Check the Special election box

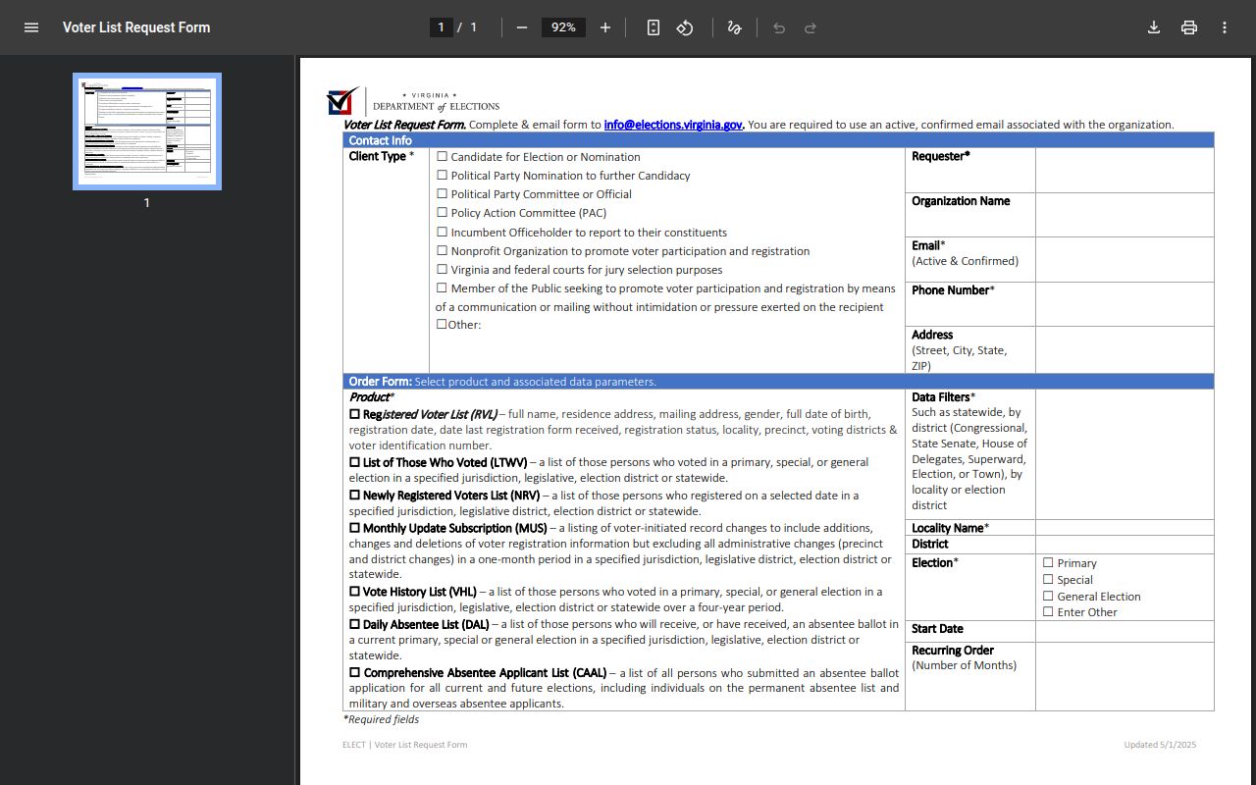(1048, 579)
